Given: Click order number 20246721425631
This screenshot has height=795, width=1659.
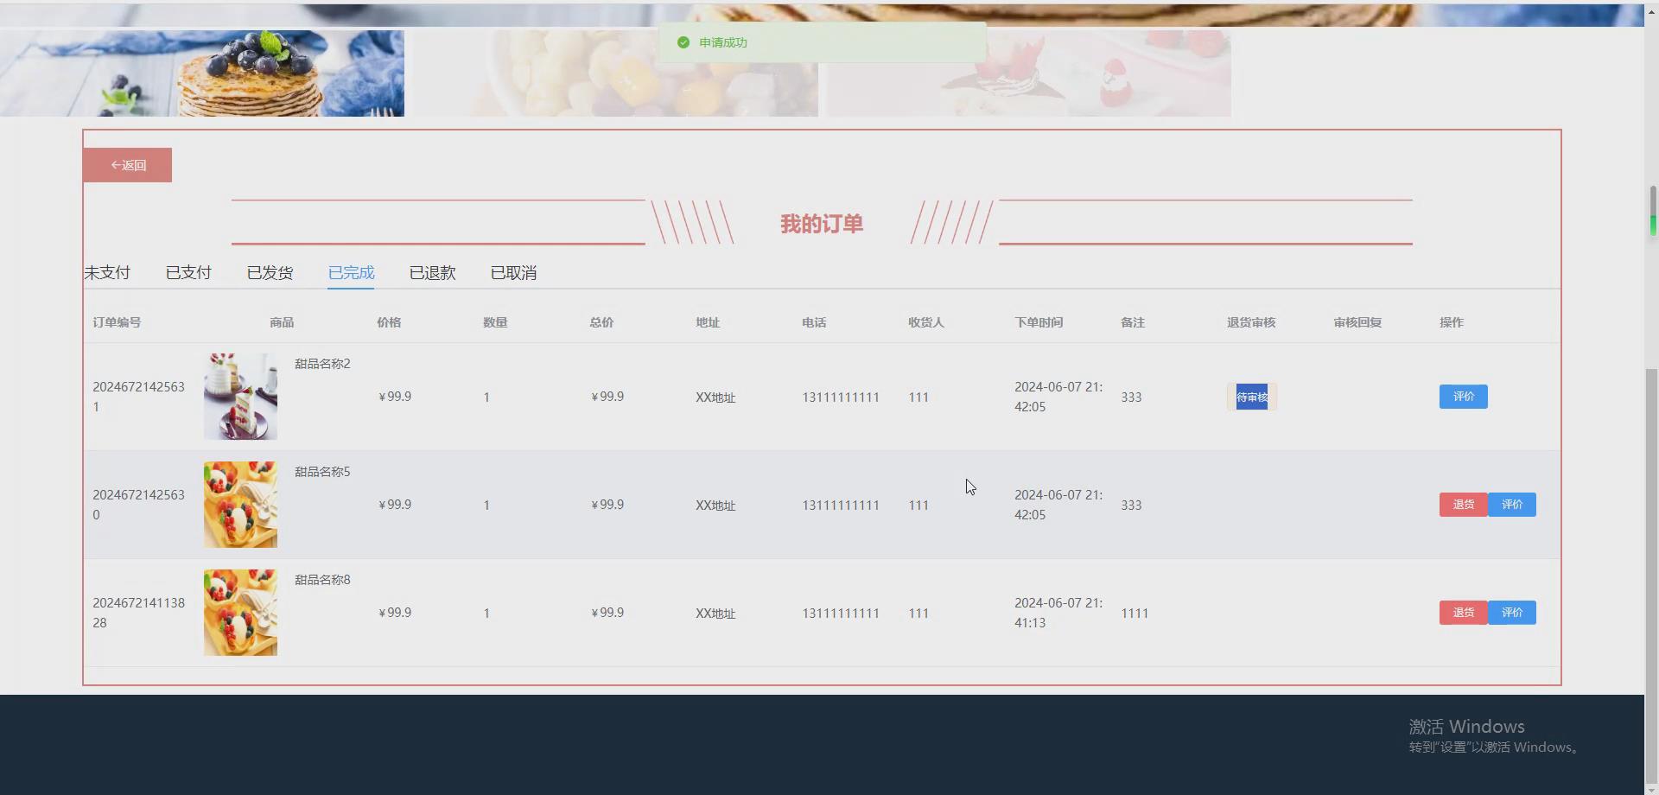Looking at the screenshot, I should [138, 397].
